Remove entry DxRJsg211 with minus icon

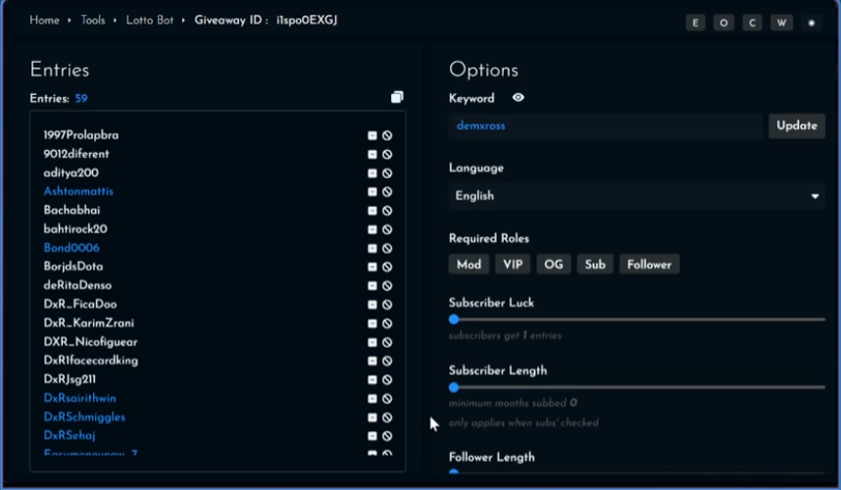pyautogui.click(x=372, y=379)
